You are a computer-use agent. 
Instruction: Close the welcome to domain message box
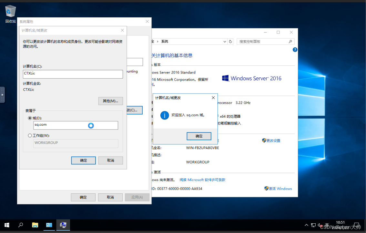click(213, 98)
